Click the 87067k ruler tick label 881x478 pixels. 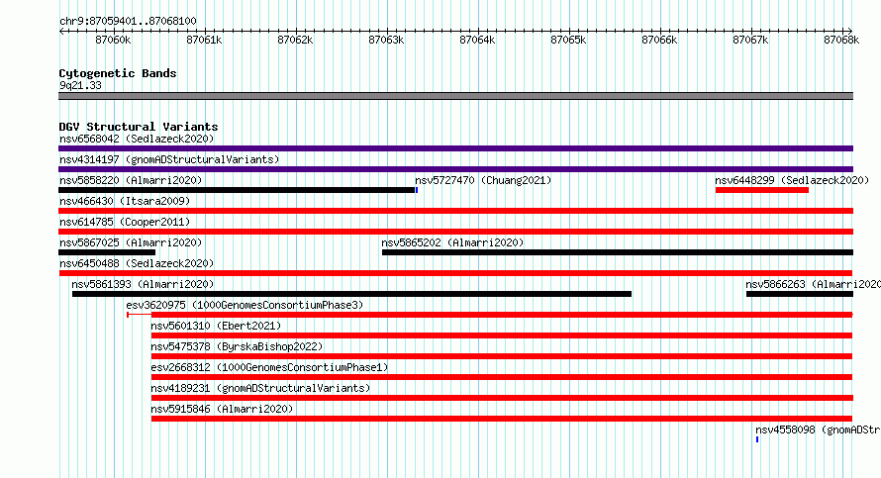[750, 40]
